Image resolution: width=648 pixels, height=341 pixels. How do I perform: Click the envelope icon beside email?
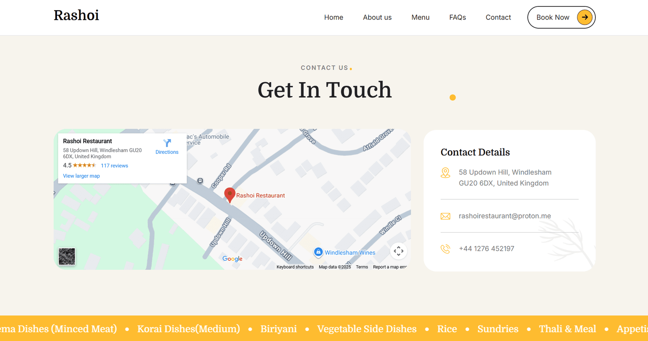(x=446, y=216)
